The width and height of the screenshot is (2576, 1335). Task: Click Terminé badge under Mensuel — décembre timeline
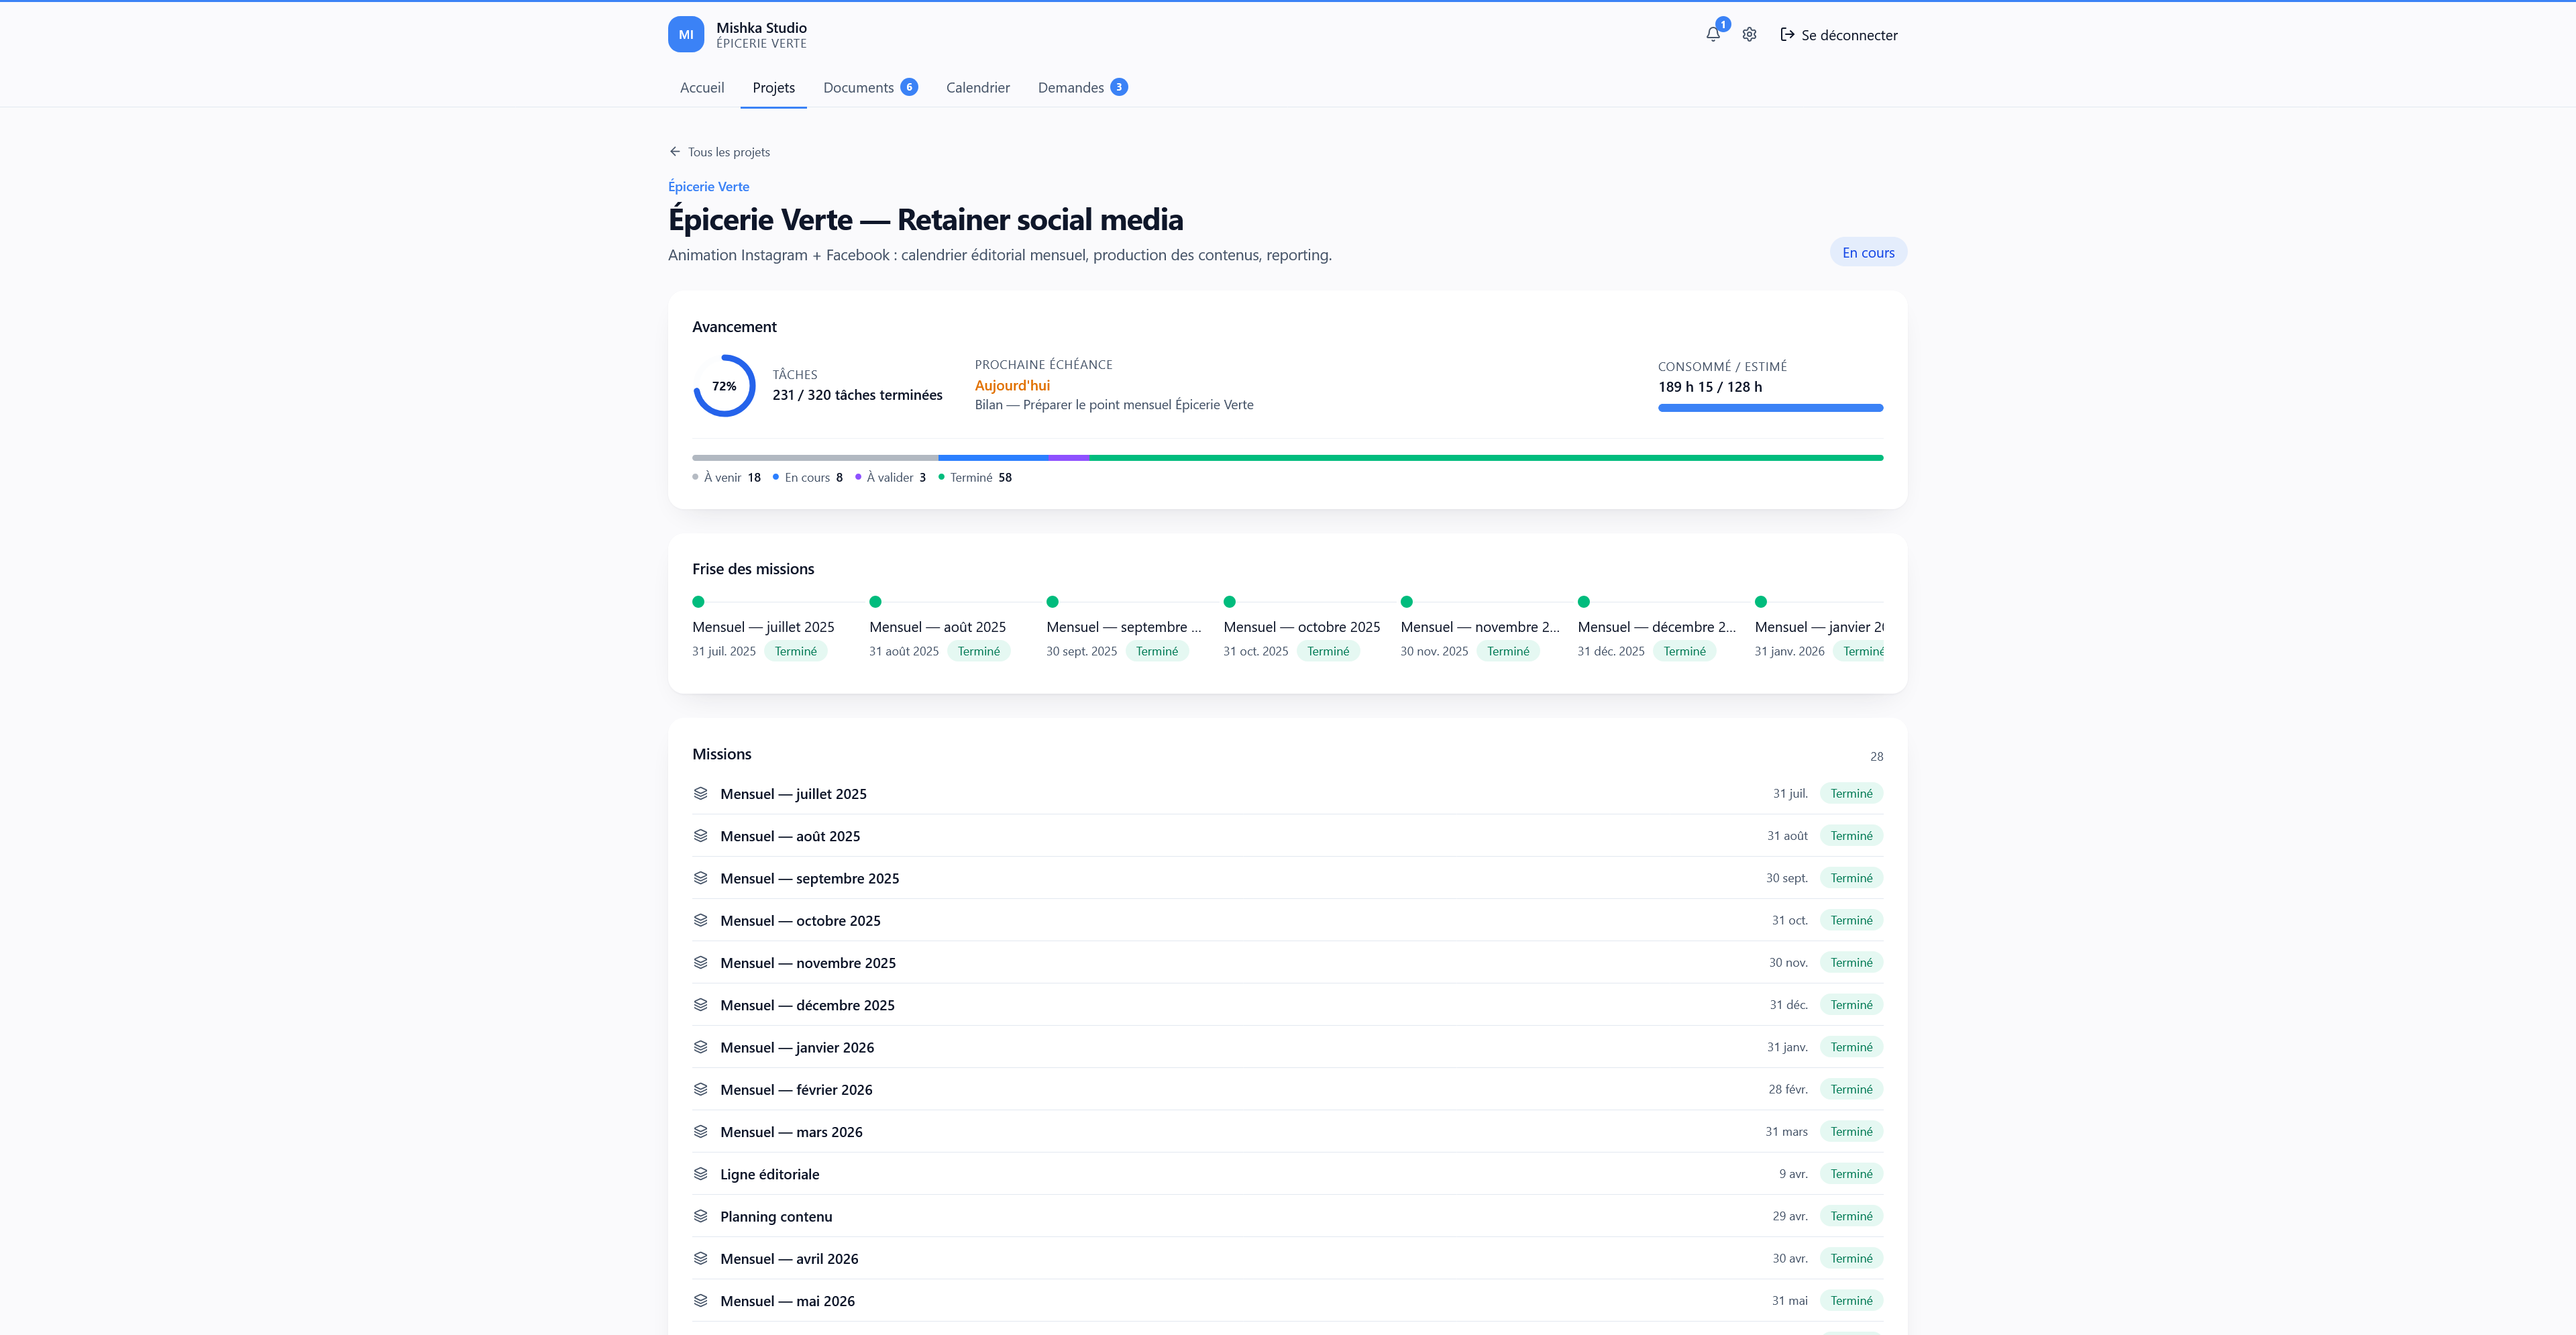click(x=1685, y=651)
